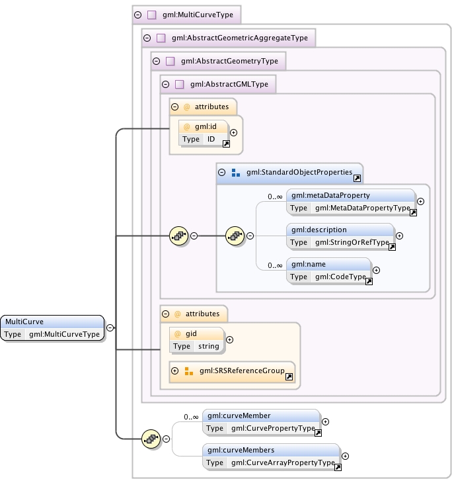Collapse the gml:MultiCurveType container
This screenshot has height=479, width=452.
[138, 15]
